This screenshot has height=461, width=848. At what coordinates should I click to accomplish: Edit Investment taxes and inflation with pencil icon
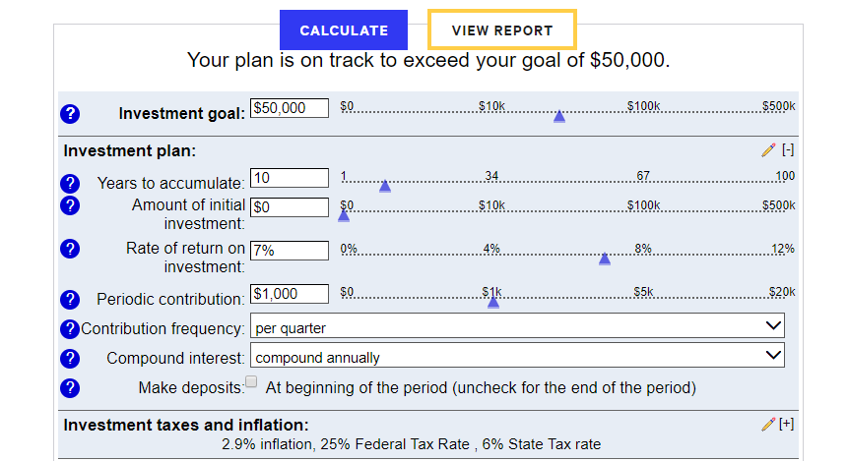coord(768,425)
